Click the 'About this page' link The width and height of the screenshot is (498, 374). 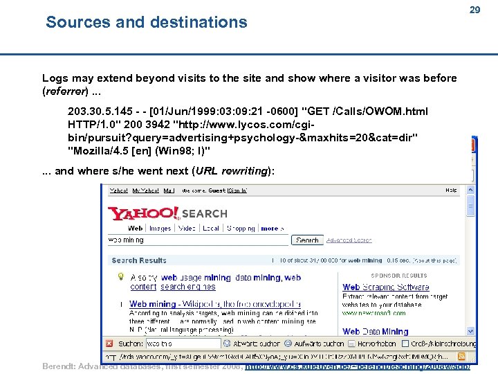pos(434,260)
